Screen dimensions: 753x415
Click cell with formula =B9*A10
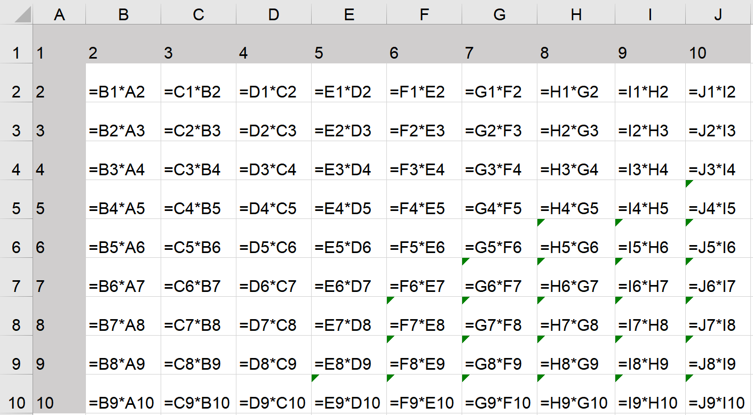pos(123,394)
